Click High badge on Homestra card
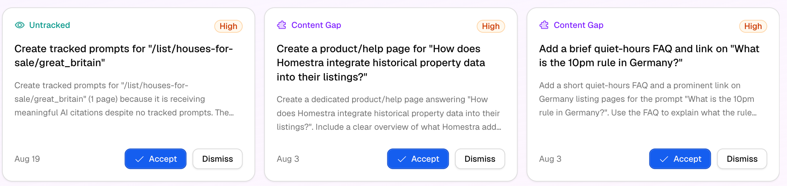 click(x=491, y=26)
